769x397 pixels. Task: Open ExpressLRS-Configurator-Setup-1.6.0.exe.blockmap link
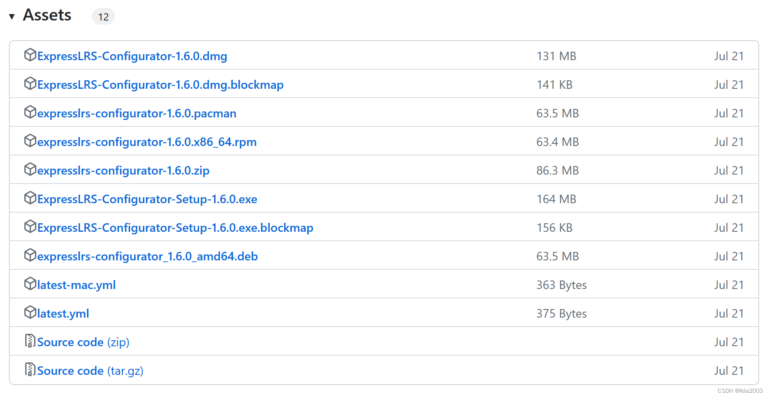[176, 228]
